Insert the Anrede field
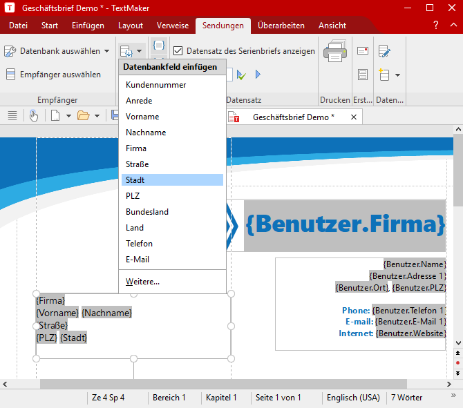Screen dimensions: 463x408 [x=172, y=101]
